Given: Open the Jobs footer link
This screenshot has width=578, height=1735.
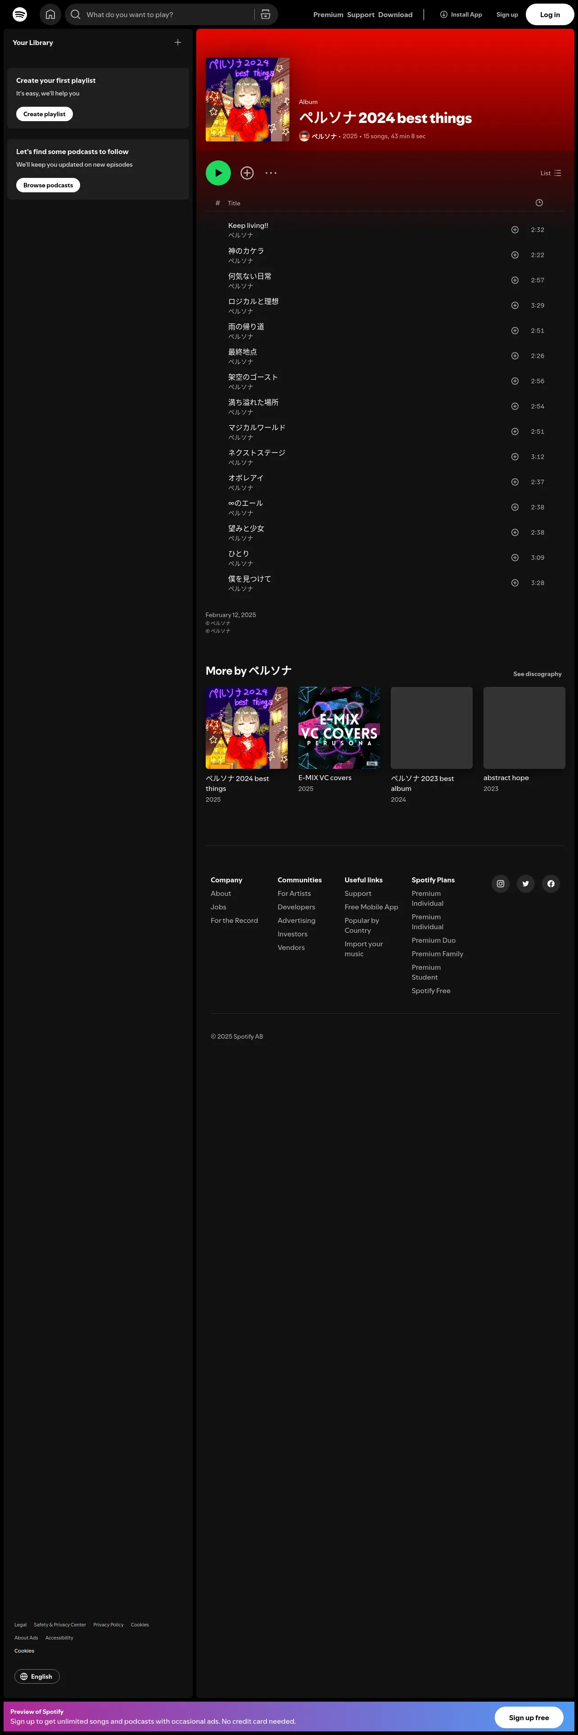Looking at the screenshot, I should pos(219,907).
